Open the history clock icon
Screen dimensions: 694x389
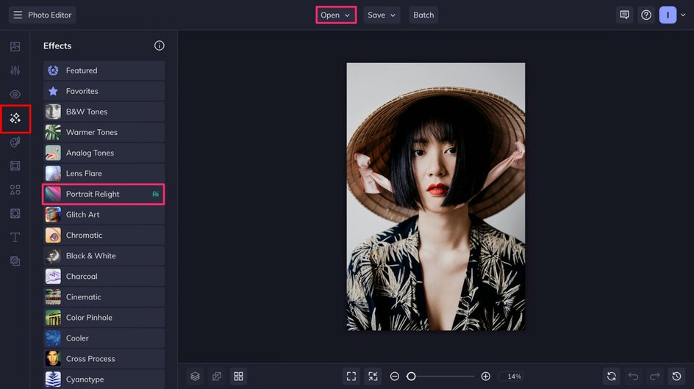point(676,377)
